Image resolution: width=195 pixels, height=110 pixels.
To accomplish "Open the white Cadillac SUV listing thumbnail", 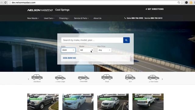I will pos(113,102).
